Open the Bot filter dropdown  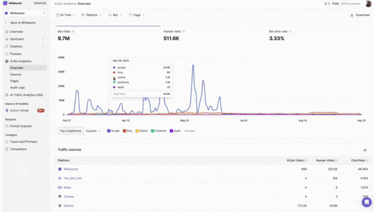[x=115, y=15]
